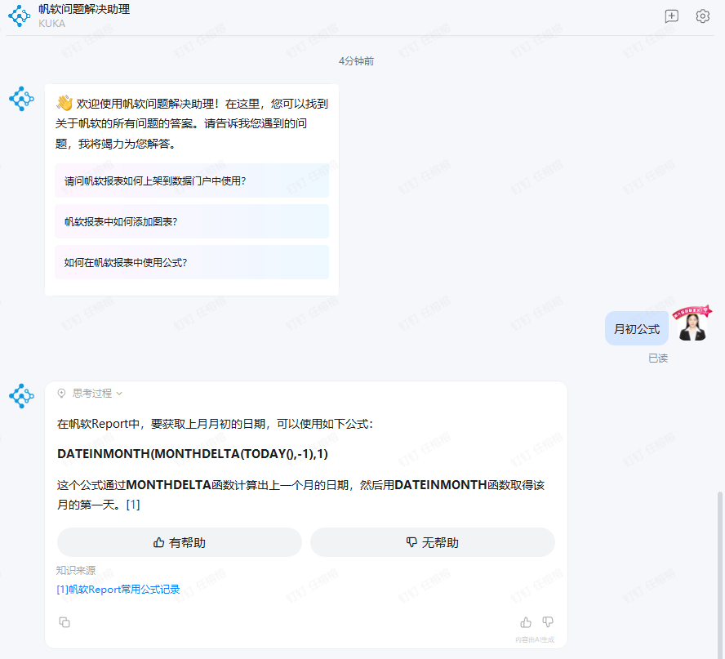This screenshot has height=659, width=725.
Task: Click the bot avatar beside welcome message
Action: [21, 99]
